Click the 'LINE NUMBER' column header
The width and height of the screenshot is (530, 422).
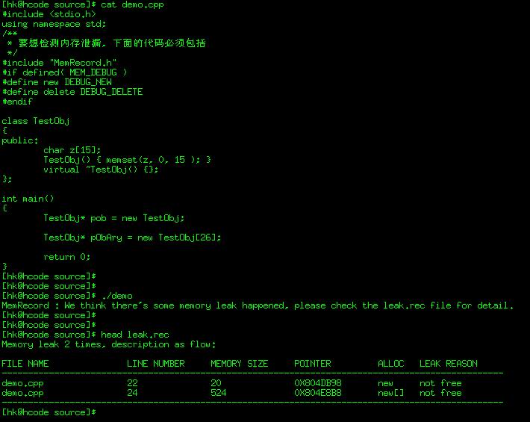[x=155, y=364]
